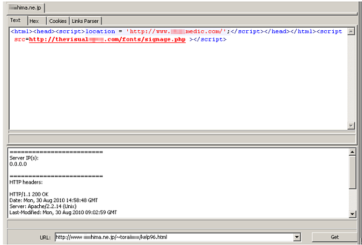Click the 0.0.0.0 IP address

(18, 164)
